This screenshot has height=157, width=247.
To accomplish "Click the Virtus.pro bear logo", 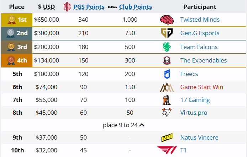I will tap(167, 113).
